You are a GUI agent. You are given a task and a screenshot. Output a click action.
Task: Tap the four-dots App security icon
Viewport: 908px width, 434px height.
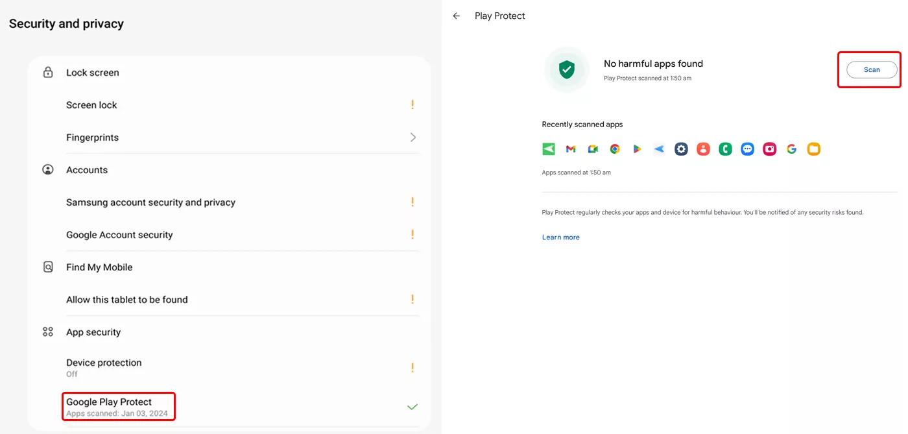point(48,332)
